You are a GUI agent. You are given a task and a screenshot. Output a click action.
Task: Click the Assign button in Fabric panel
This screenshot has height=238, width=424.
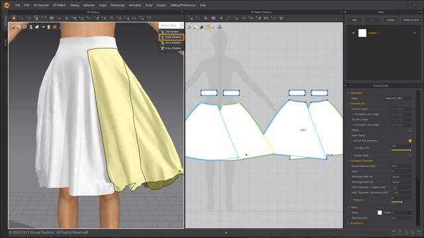[x=390, y=20]
